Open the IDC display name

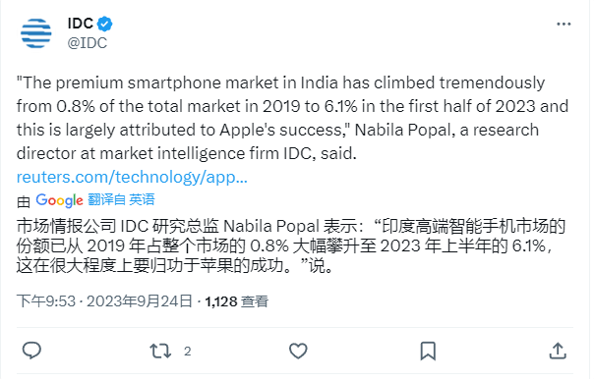pos(81,24)
